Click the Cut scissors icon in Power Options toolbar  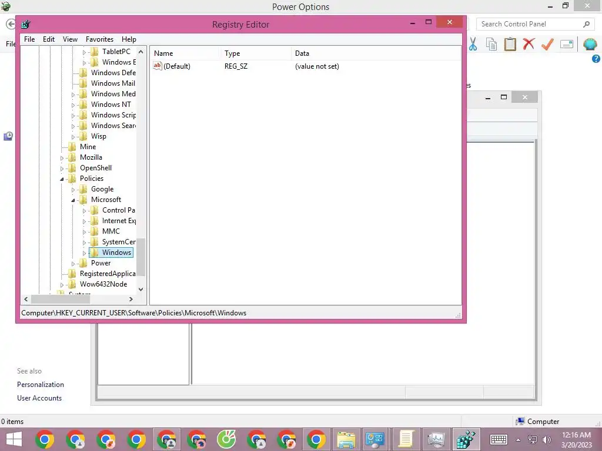(x=473, y=44)
